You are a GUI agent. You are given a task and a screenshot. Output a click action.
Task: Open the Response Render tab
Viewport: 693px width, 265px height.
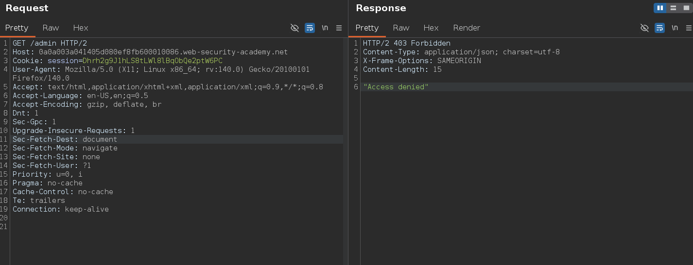point(467,28)
